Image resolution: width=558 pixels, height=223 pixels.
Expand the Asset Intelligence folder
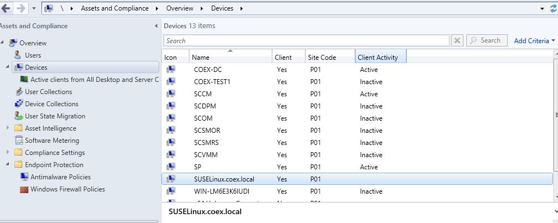click(x=8, y=128)
